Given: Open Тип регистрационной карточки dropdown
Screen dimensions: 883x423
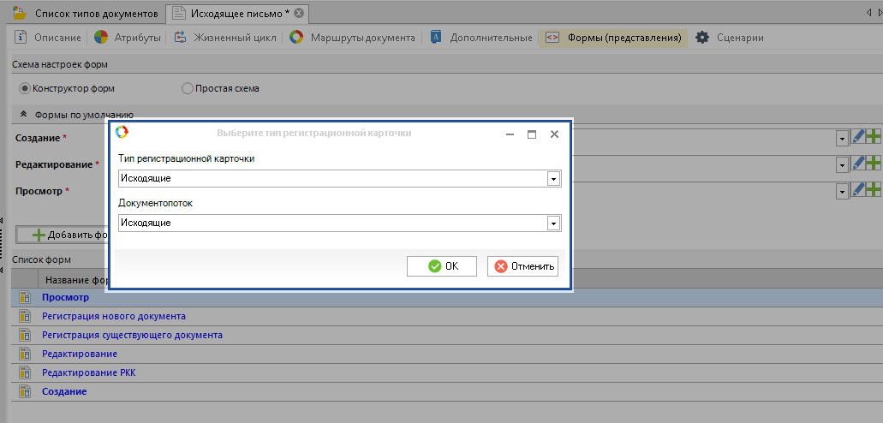Looking at the screenshot, I should click(x=553, y=178).
